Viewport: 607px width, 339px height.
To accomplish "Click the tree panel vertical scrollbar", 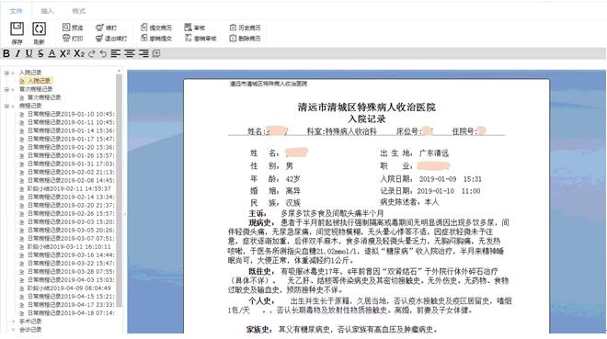I will (119, 189).
